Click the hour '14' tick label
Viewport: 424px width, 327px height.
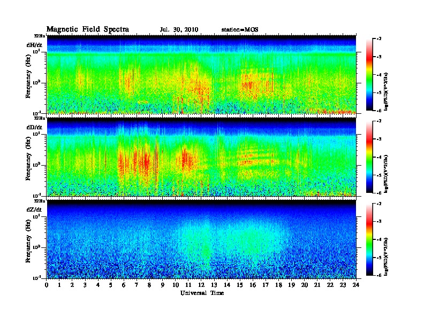227,285
